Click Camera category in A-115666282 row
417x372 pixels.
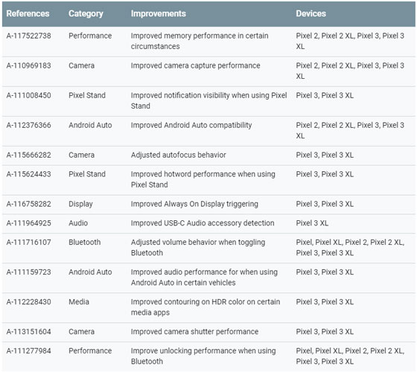pos(81,155)
